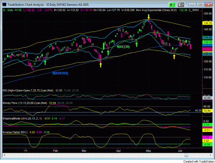
Task: Click the TradeStation chart window icon
Action: [4, 4]
